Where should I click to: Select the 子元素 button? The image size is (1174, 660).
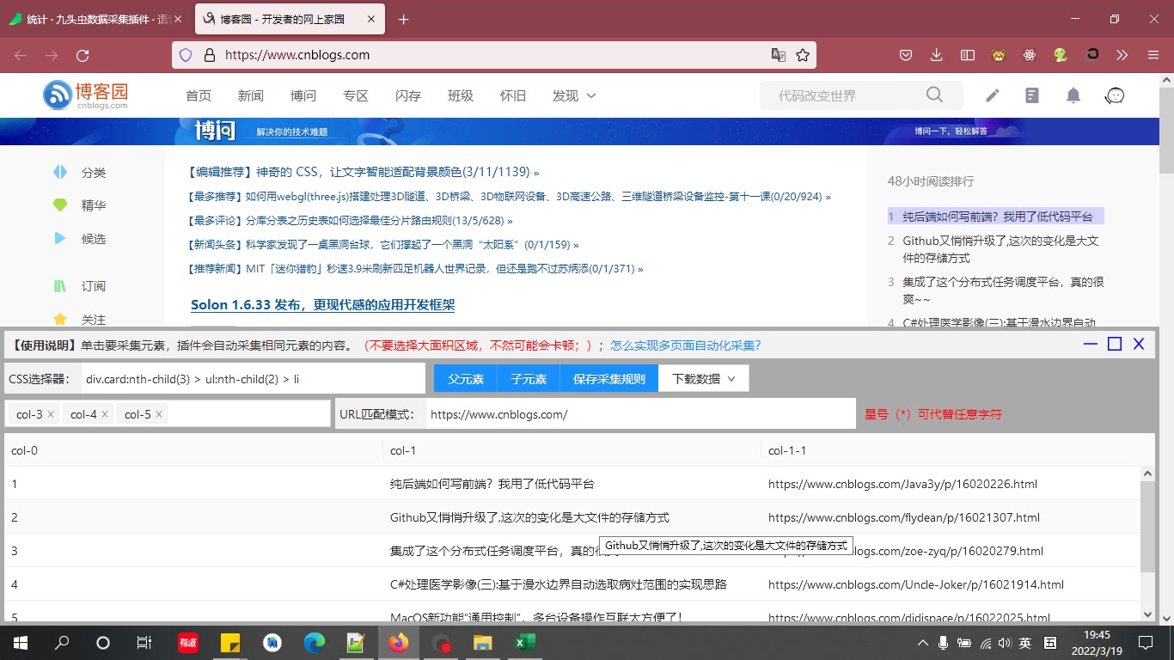click(x=529, y=378)
